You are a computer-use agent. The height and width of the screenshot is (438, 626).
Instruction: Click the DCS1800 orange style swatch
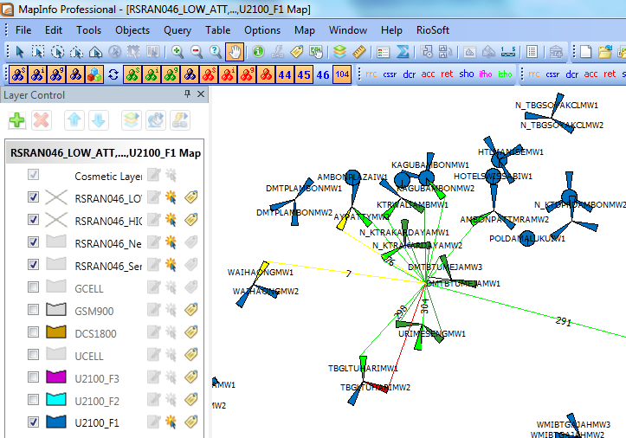[56, 332]
